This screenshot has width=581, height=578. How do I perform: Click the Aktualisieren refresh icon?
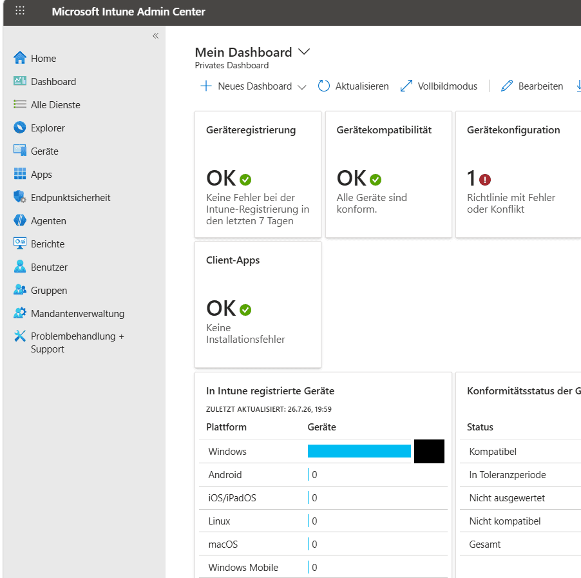(324, 86)
